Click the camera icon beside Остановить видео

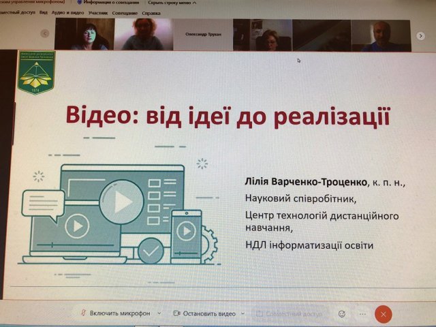pyautogui.click(x=176, y=313)
